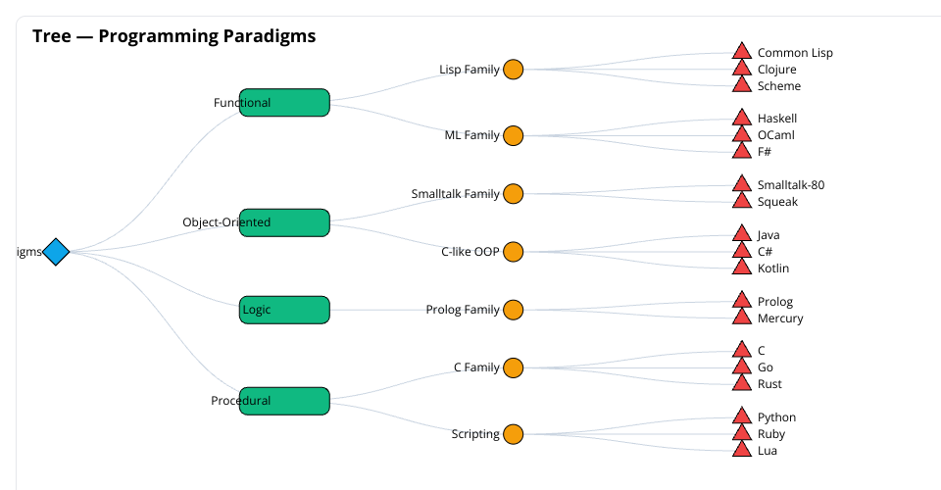Click the Smalltalk-80 triangle marker

pyautogui.click(x=742, y=185)
